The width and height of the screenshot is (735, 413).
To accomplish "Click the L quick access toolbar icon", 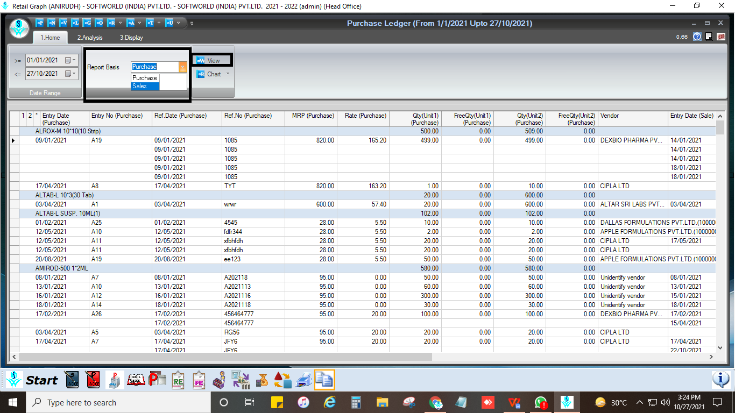I will [x=75, y=23].
